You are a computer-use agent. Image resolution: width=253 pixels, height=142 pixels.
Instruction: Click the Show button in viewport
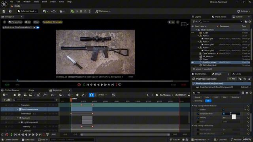click(36, 22)
